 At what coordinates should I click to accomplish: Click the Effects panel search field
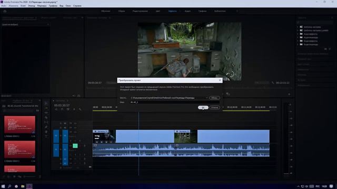315,22
